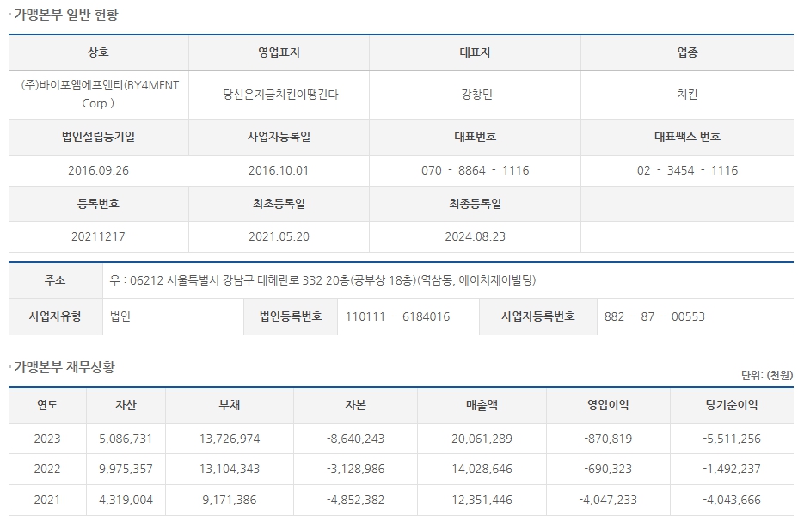Select 2021 sales value 12,351,446
Viewport: 804px width, 522px height.
pos(482,500)
